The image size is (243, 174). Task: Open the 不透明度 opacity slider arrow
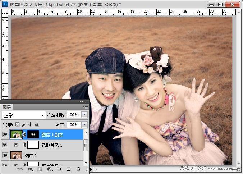pyautogui.click(x=84, y=115)
